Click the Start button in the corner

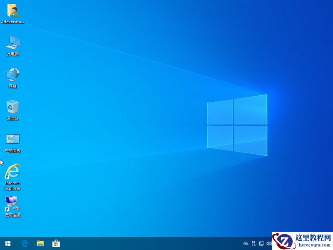(8, 244)
